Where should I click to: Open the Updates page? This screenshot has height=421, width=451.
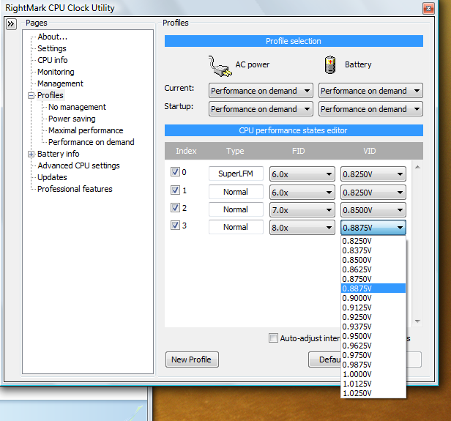tap(52, 177)
